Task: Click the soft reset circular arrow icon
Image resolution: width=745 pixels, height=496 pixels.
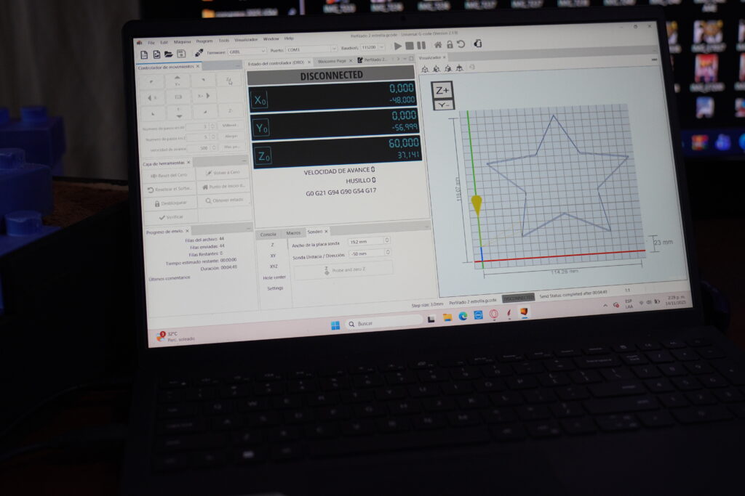Action: coord(461,45)
